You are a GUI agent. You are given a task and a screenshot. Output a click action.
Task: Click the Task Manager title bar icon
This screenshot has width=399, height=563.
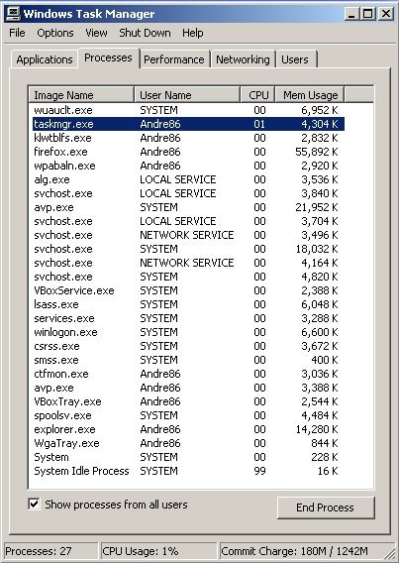tap(13, 14)
